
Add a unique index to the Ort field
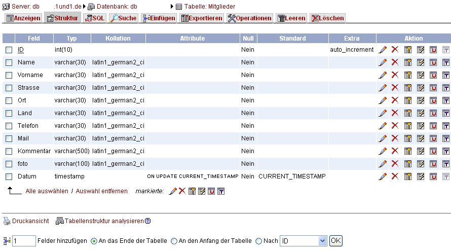[433, 100]
